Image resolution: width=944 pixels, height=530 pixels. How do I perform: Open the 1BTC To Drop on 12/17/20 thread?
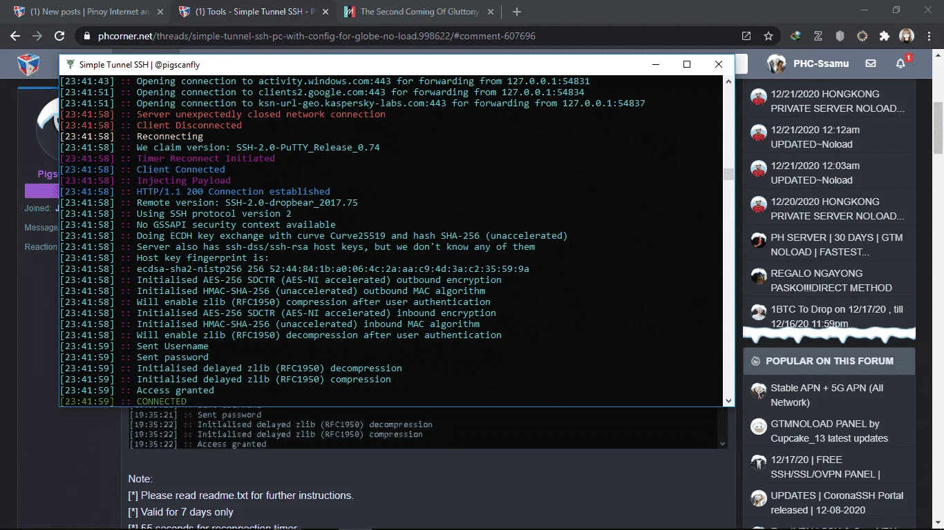coord(837,317)
